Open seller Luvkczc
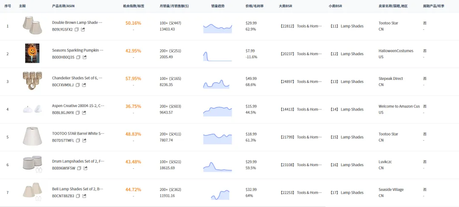 click(x=385, y=162)
